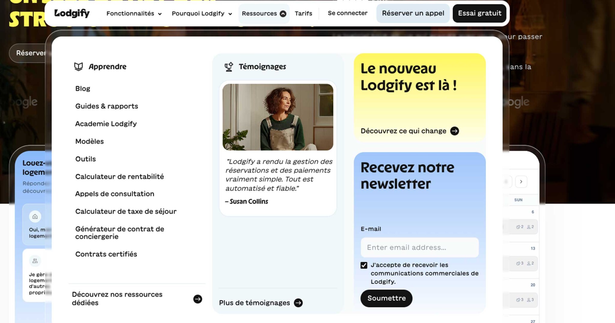Click the Essai gratuit button
The width and height of the screenshot is (615, 323).
480,13
